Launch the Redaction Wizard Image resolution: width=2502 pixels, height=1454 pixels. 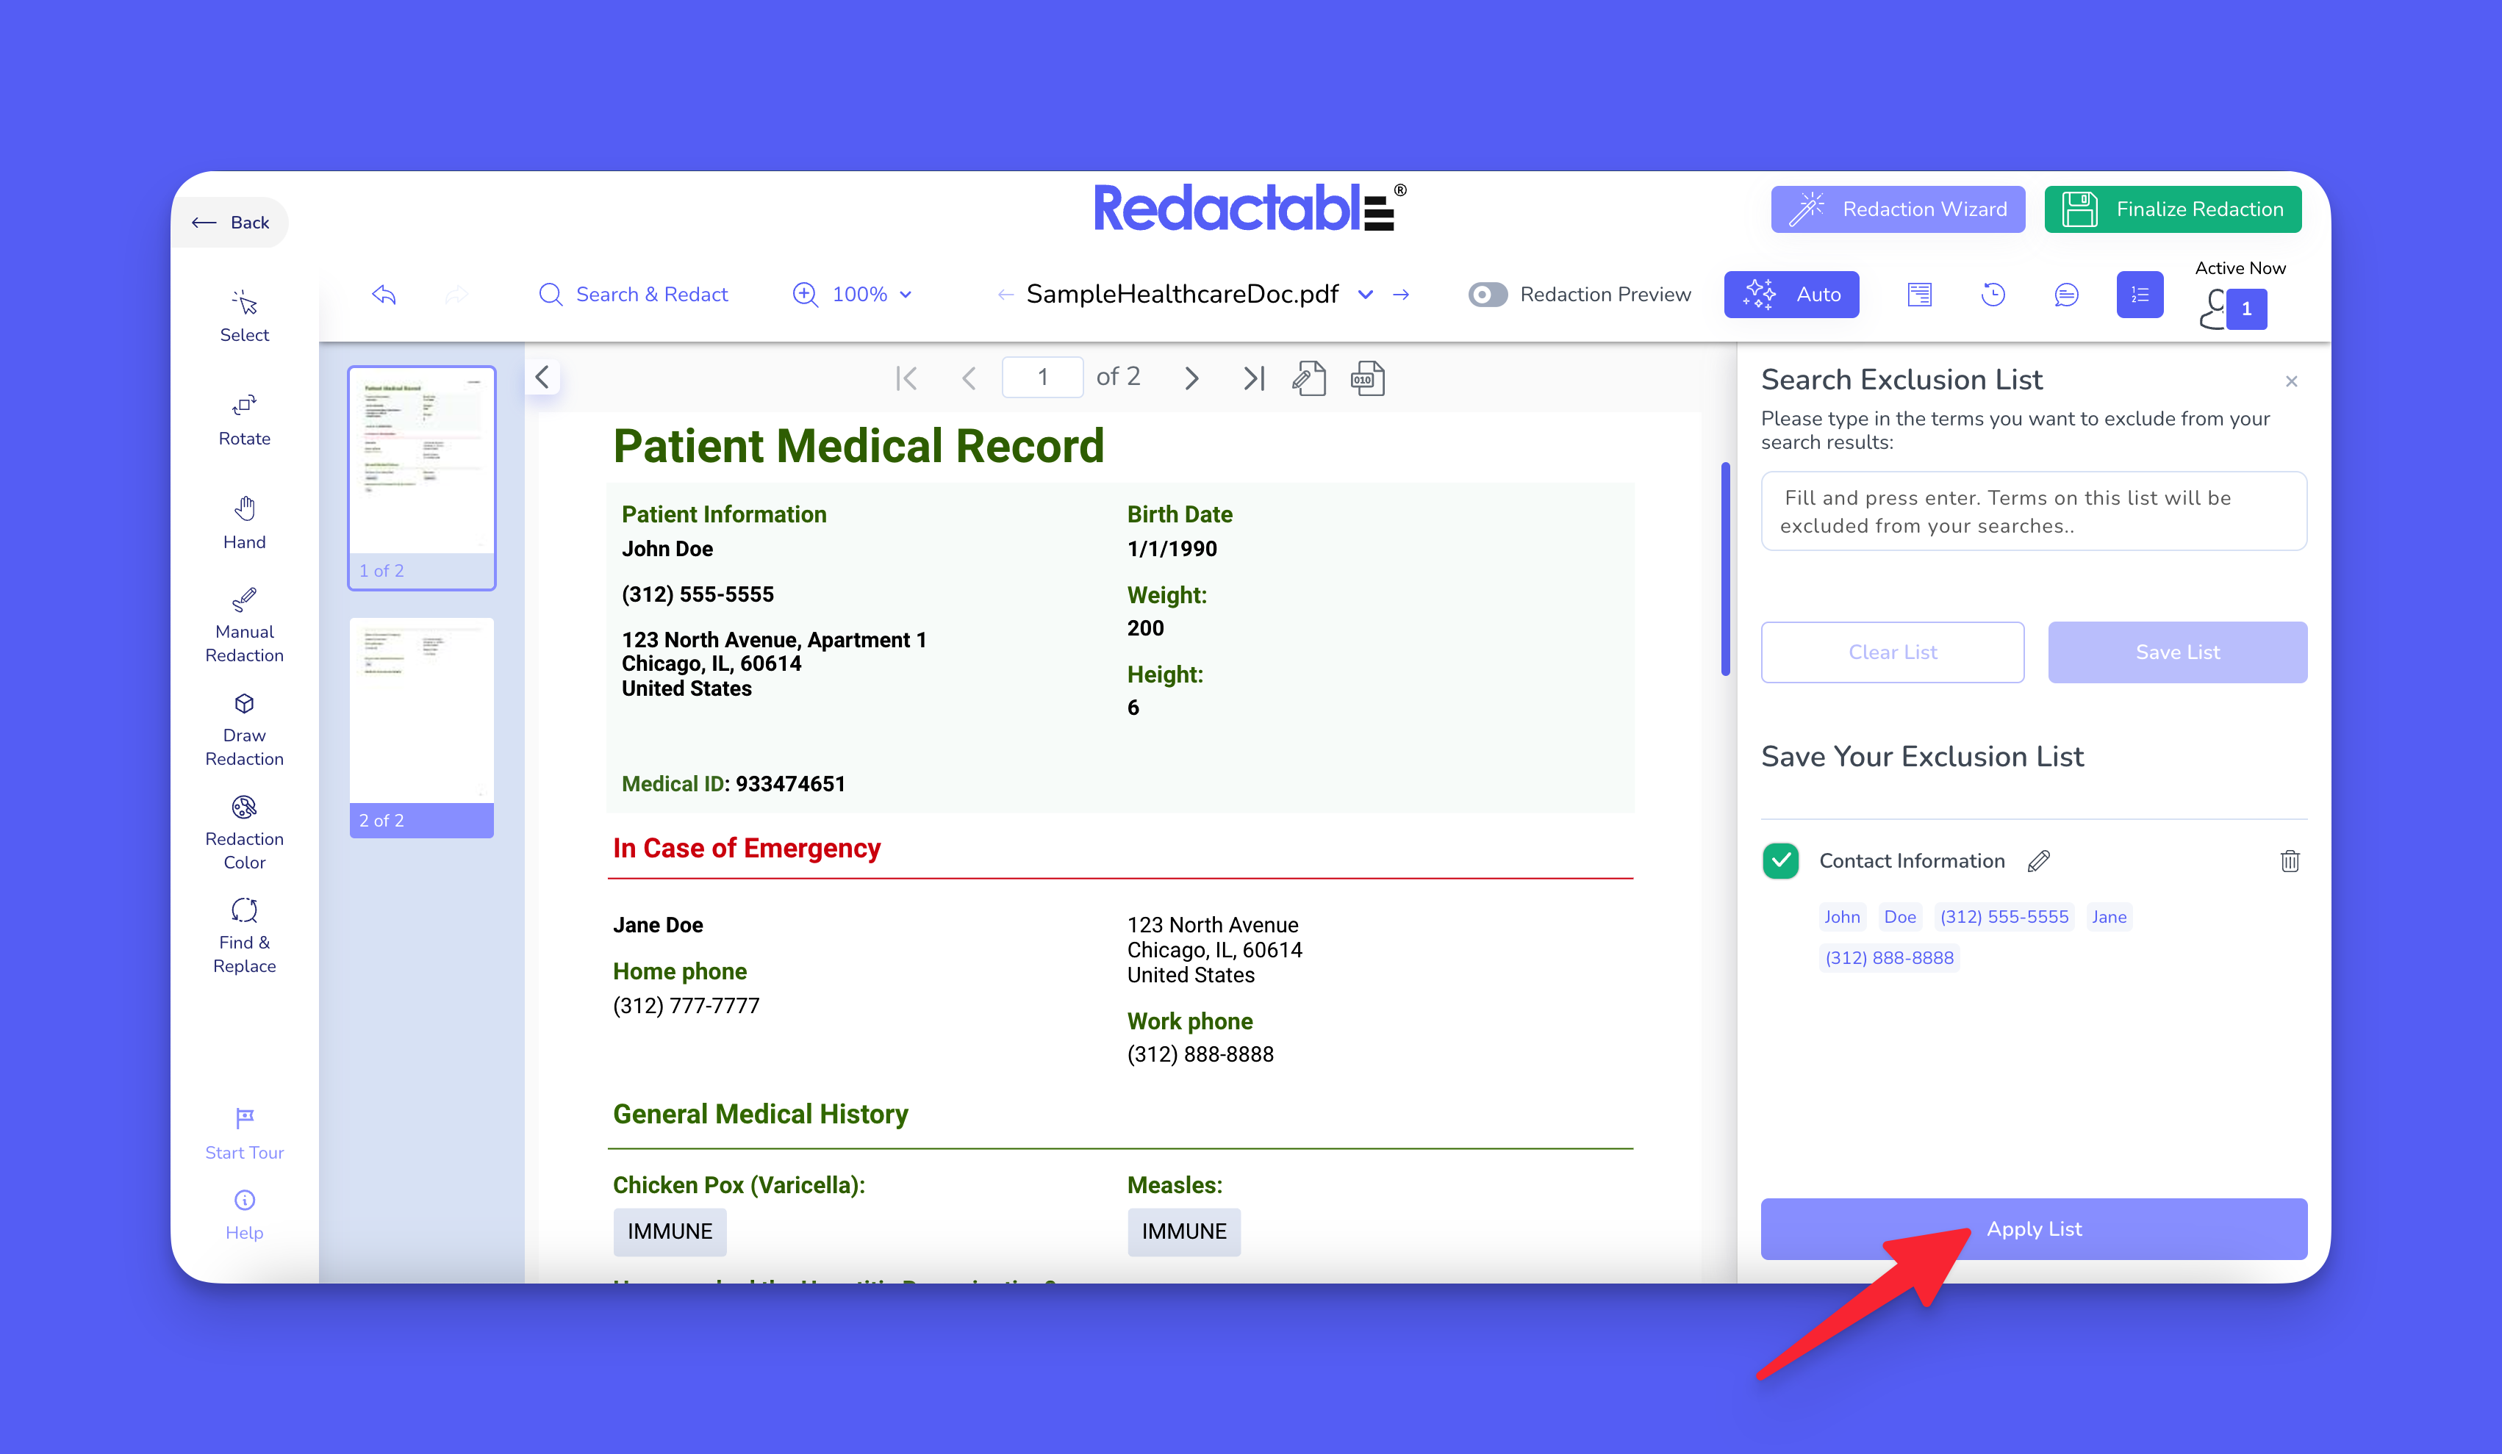pyautogui.click(x=1897, y=209)
